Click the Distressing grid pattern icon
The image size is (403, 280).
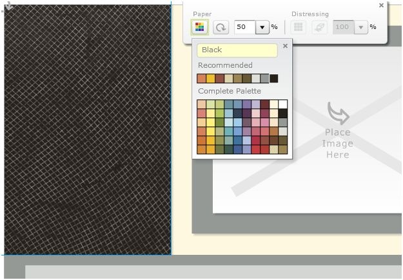click(298, 27)
